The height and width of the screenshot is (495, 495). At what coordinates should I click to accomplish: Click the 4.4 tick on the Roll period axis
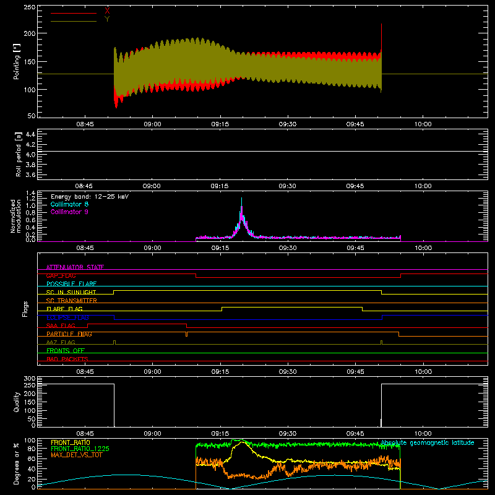coord(30,134)
